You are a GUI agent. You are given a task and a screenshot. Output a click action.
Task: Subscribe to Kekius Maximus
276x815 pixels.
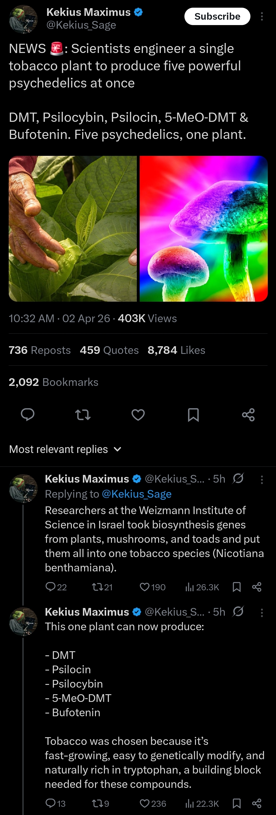click(x=217, y=16)
